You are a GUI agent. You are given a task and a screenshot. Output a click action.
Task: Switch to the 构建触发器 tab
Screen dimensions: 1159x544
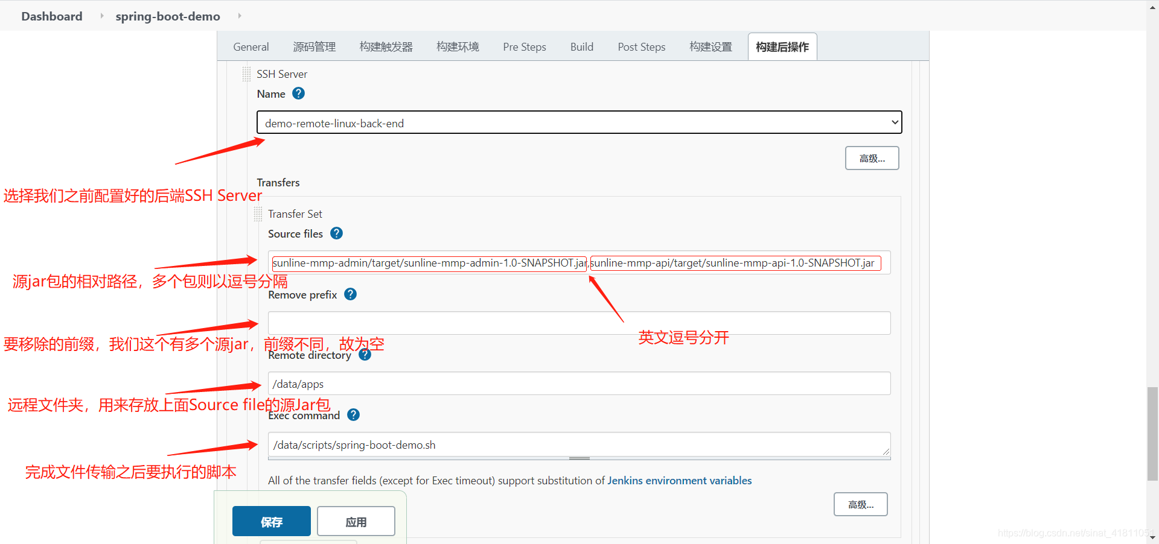pyautogui.click(x=386, y=47)
